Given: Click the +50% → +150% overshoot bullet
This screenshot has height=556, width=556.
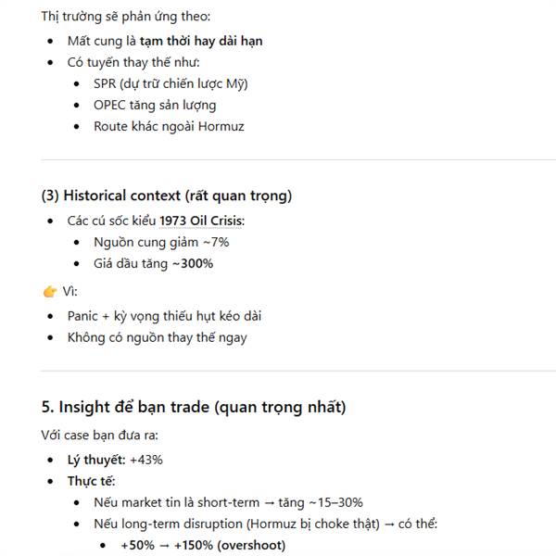Looking at the screenshot, I should (203, 545).
